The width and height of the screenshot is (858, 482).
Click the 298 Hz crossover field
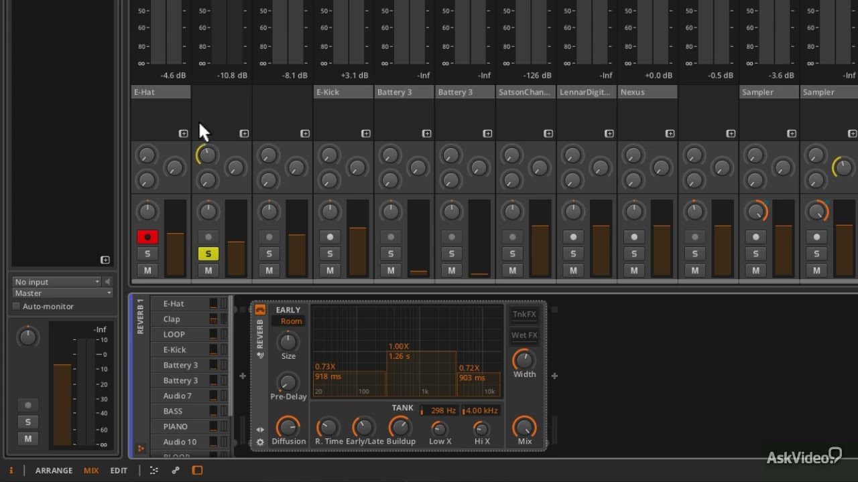pos(440,410)
